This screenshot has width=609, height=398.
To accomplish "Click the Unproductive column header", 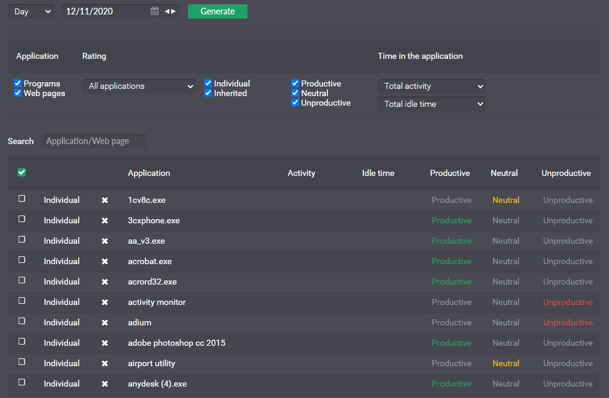I will point(566,173).
